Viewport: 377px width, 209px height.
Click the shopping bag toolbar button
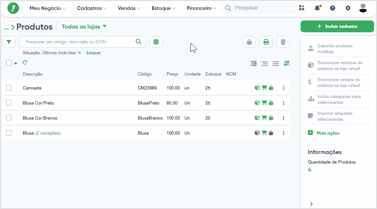(249, 42)
